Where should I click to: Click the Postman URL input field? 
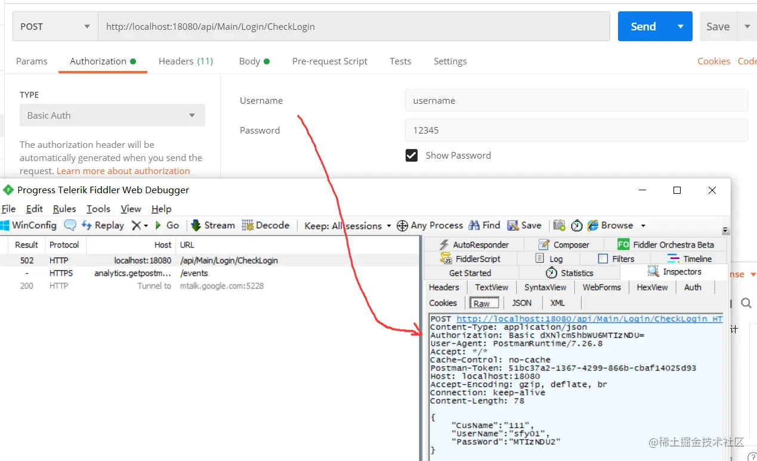(x=354, y=26)
